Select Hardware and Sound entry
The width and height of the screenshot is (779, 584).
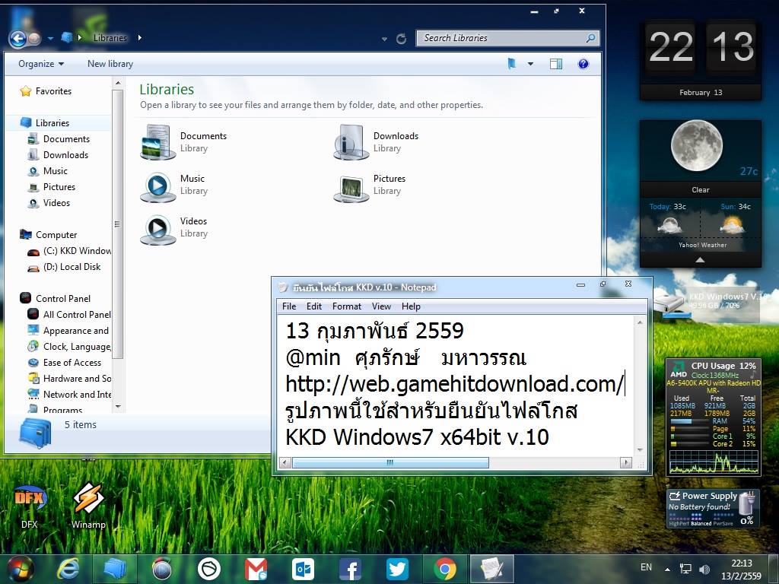tap(77, 379)
